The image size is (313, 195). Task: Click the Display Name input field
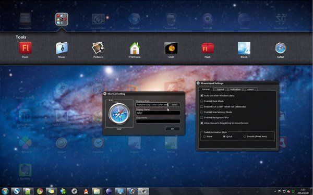coord(158,113)
